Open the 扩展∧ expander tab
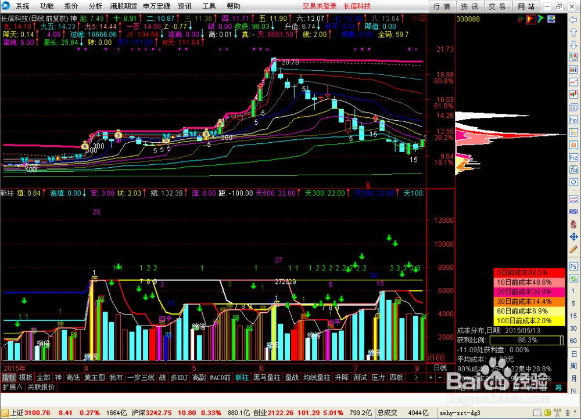The width and height of the screenshot is (581, 419). 12,387
